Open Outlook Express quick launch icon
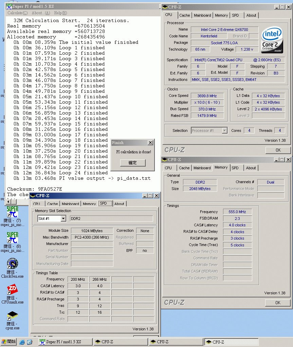 pyautogui.click(x=30, y=342)
